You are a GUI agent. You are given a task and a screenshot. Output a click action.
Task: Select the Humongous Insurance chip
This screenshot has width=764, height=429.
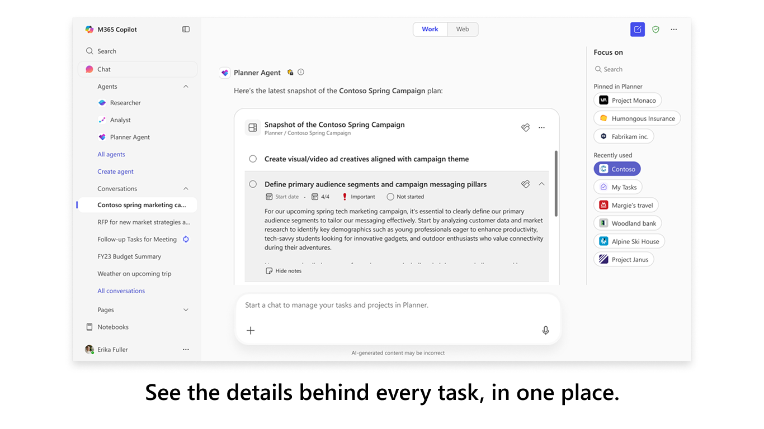click(637, 118)
